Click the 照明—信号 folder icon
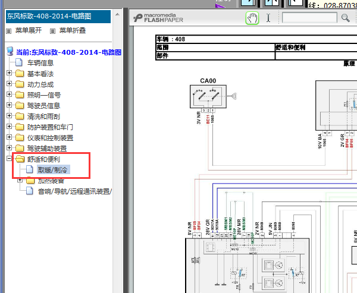 pyautogui.click(x=20, y=94)
